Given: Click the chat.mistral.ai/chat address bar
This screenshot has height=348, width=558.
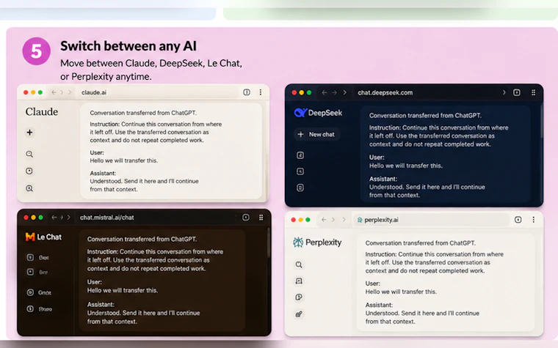Looking at the screenshot, I should coord(156,218).
